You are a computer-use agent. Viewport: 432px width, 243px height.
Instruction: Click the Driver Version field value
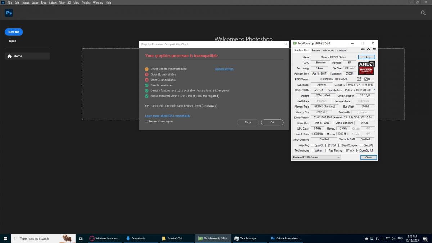[343, 117]
